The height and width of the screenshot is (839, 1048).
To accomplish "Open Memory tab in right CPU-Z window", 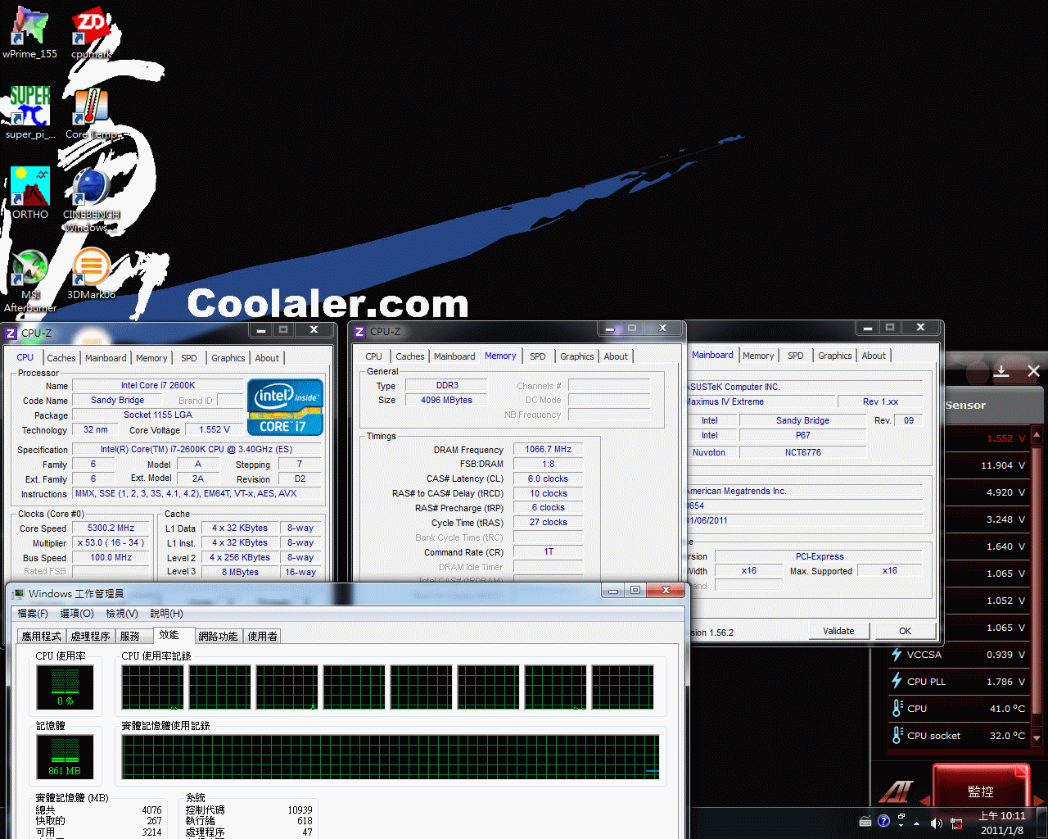I will coord(758,356).
